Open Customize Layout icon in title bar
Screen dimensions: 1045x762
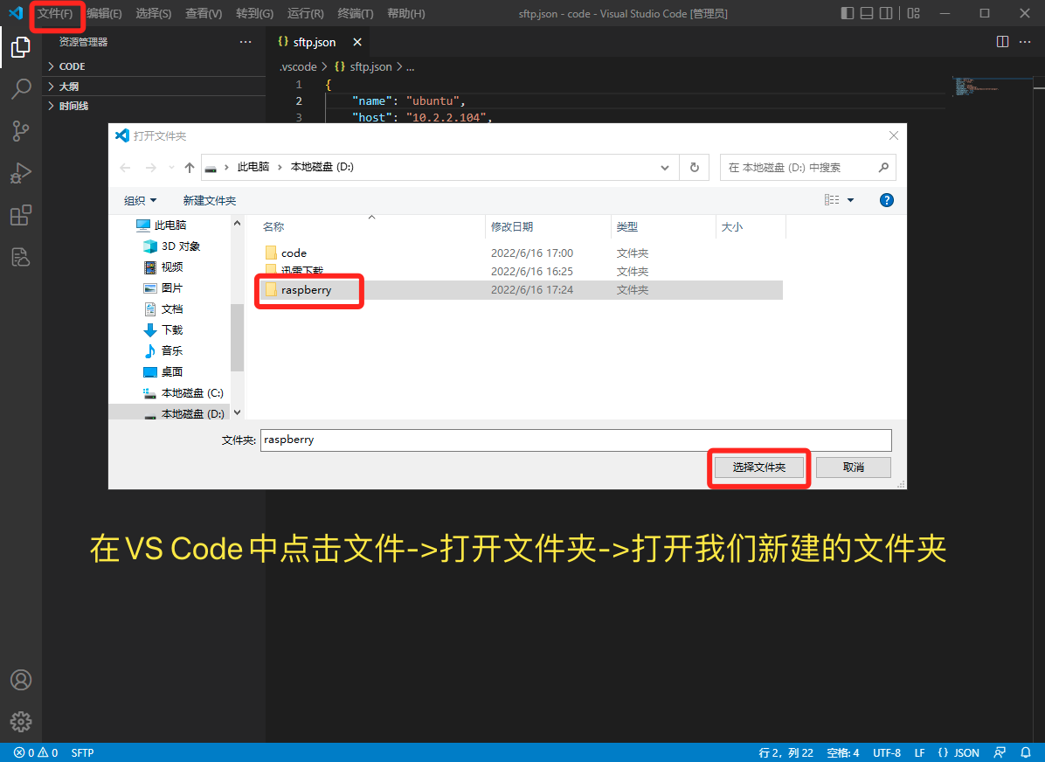tap(914, 13)
